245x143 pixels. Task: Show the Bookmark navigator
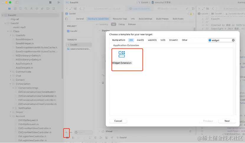20,9
